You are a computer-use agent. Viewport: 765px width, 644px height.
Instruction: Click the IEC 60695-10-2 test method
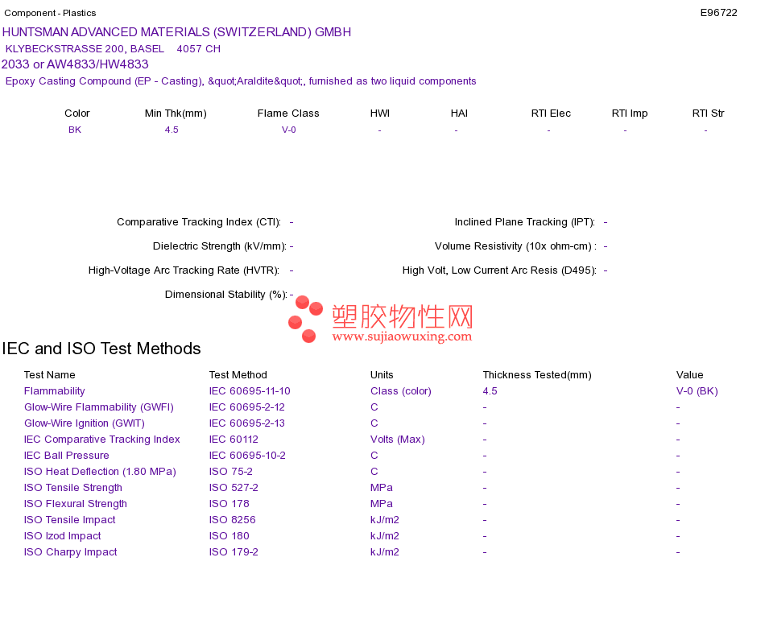(x=247, y=456)
